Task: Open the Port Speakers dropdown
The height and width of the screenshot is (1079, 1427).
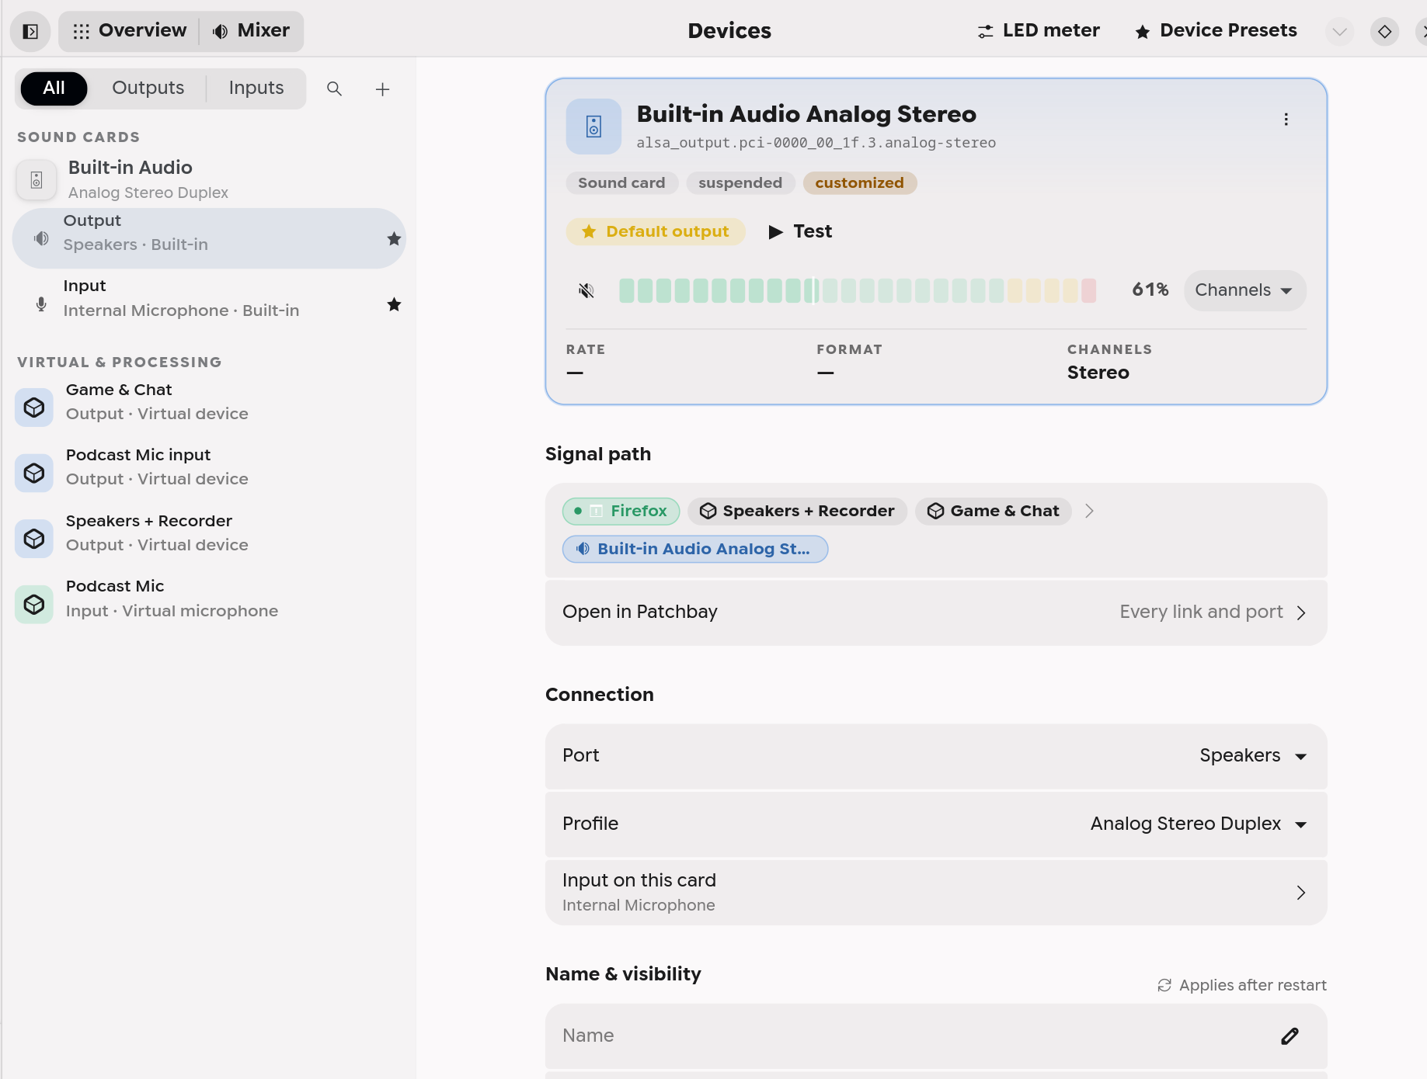Action: 936,756
